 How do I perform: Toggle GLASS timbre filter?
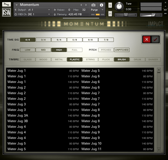pos(28,59)
